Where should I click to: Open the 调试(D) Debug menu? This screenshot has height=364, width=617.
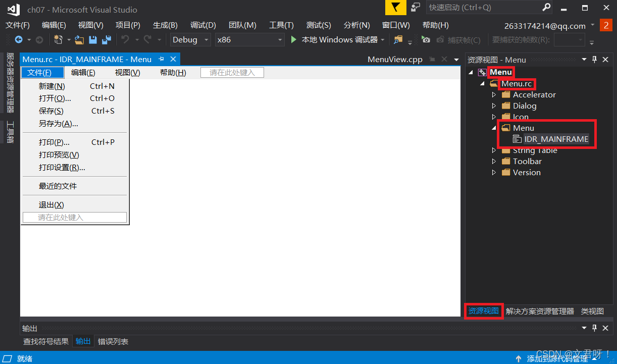(203, 25)
